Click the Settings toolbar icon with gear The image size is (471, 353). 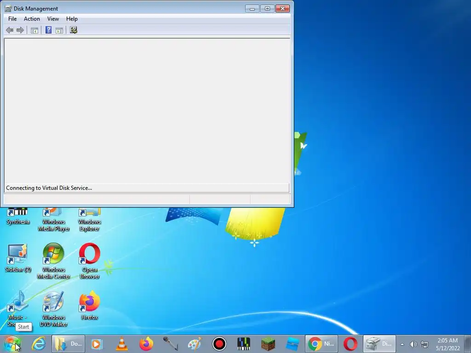click(74, 30)
